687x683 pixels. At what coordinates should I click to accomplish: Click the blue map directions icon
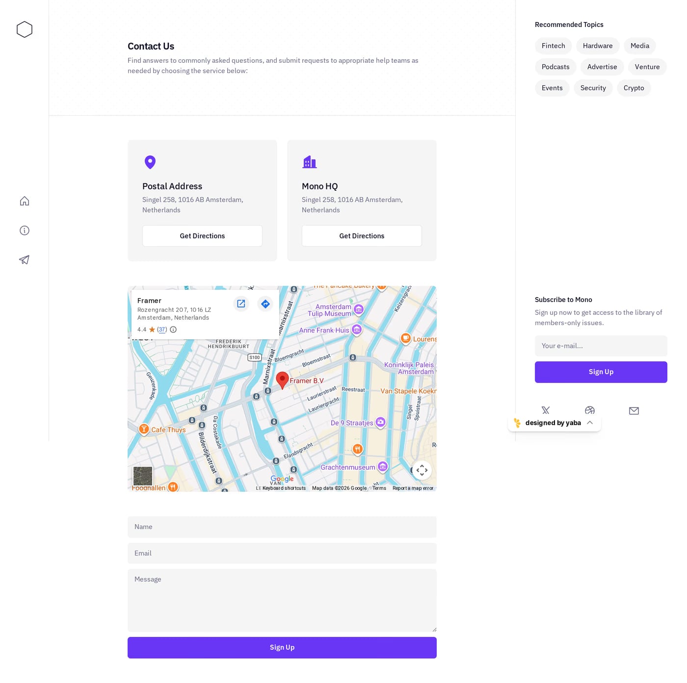click(265, 304)
